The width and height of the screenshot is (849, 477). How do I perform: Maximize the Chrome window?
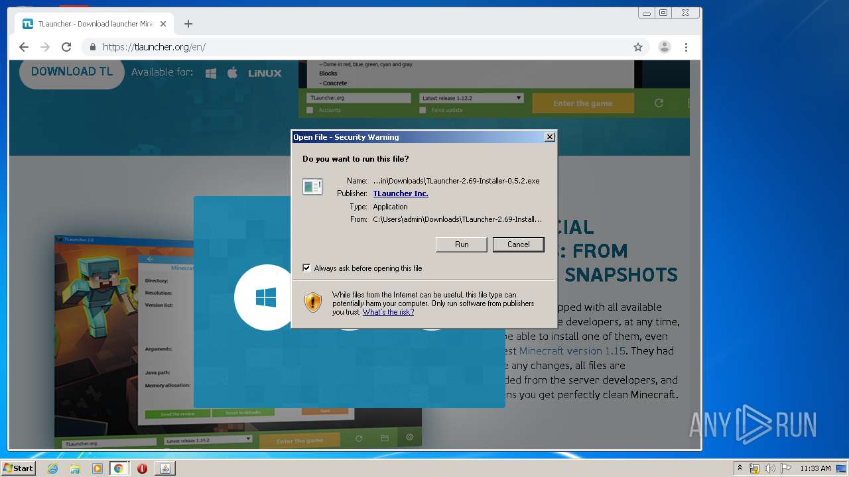pyautogui.click(x=663, y=13)
